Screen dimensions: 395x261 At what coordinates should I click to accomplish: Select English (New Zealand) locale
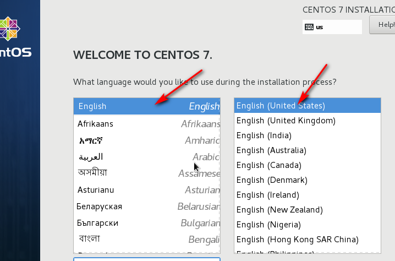click(308, 210)
